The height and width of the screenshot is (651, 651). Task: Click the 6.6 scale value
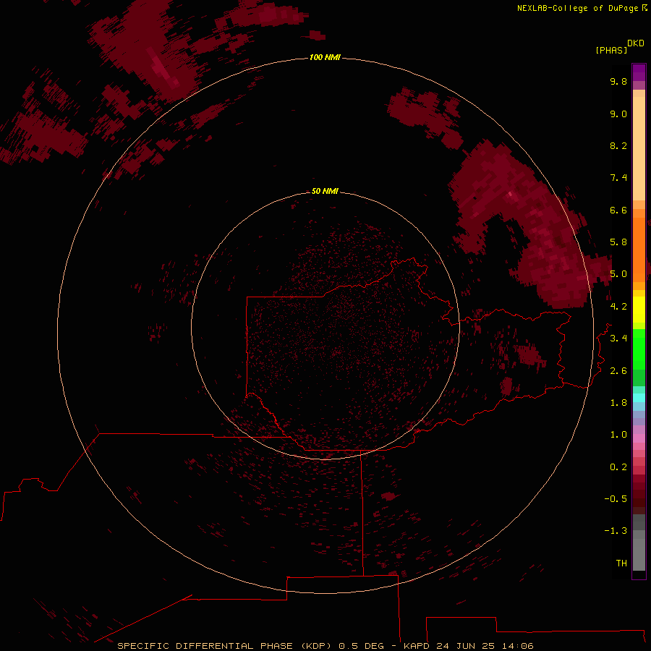coord(618,210)
